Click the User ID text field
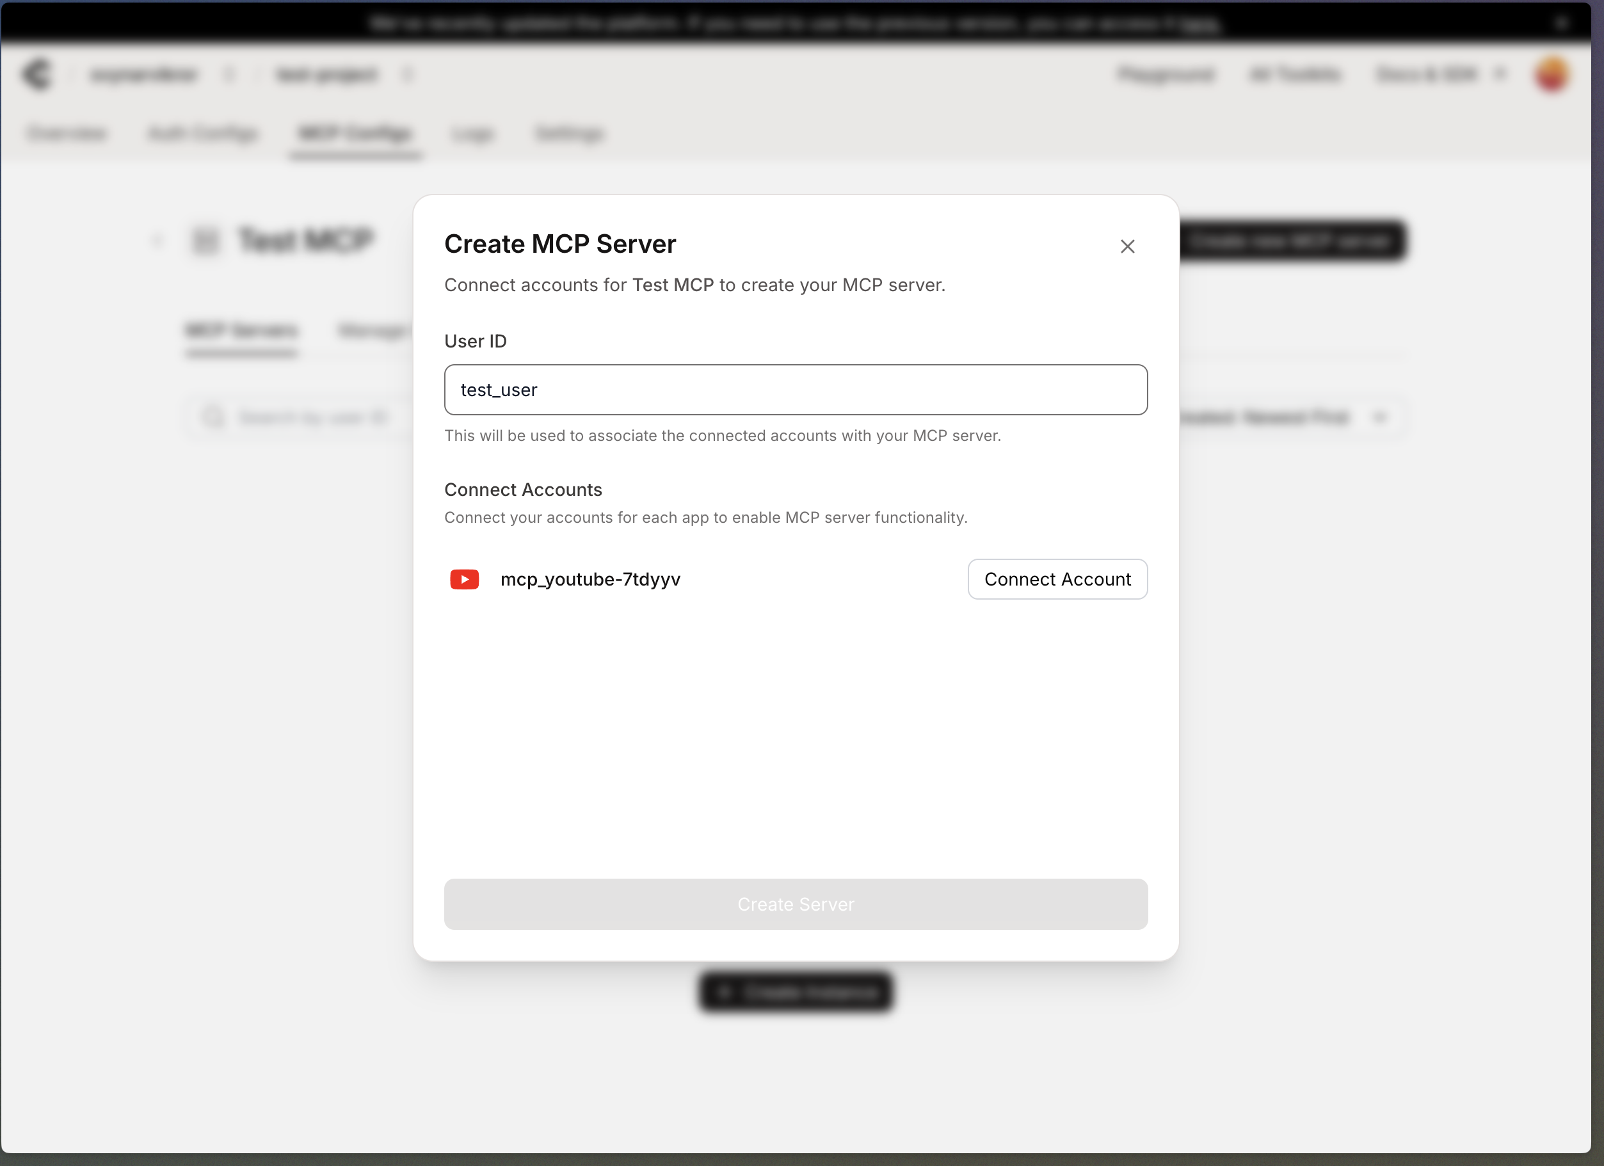1604x1166 pixels. click(795, 390)
